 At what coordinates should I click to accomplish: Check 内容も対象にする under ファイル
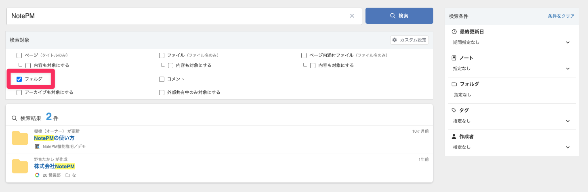coord(170,65)
